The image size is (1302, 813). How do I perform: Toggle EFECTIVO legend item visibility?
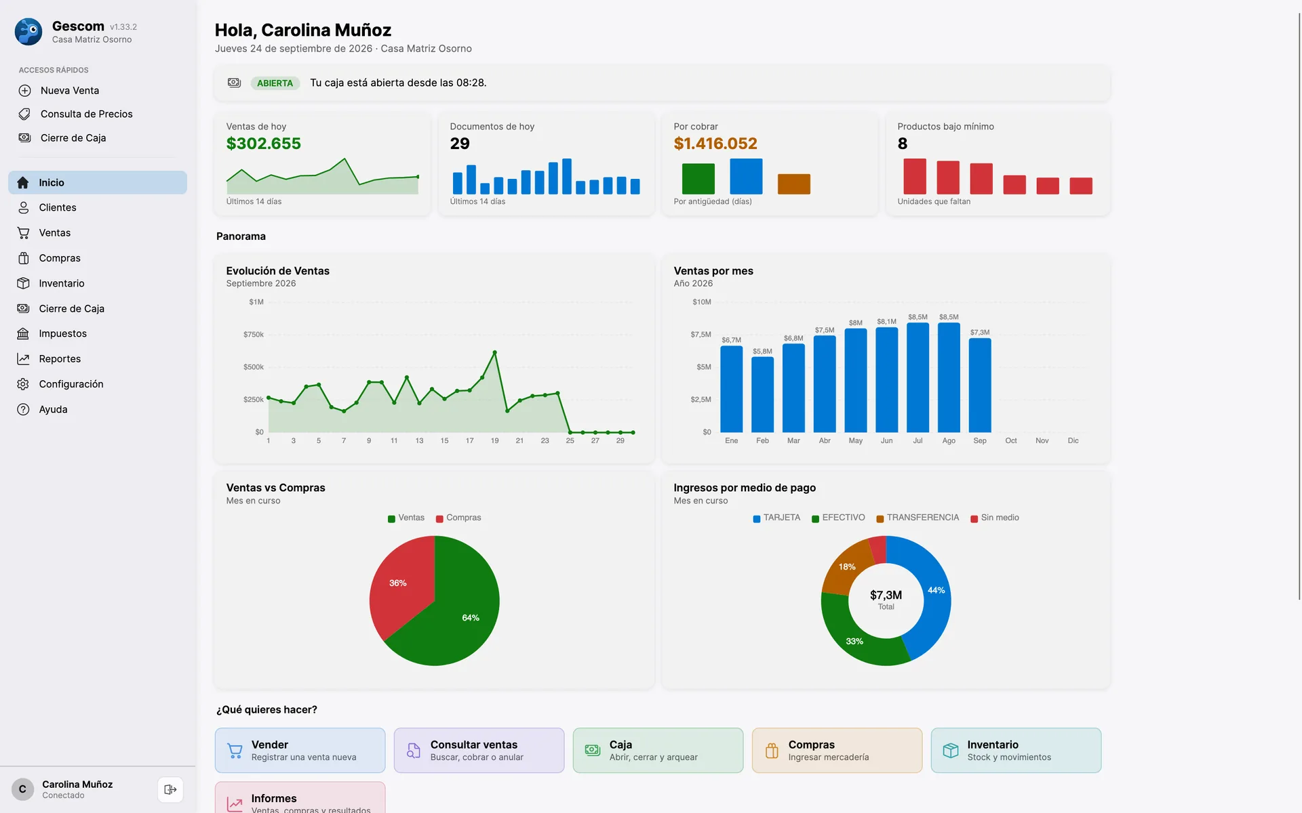pyautogui.click(x=838, y=518)
